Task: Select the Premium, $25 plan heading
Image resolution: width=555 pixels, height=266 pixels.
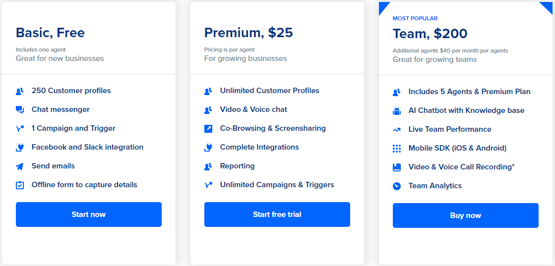Action: click(x=248, y=33)
